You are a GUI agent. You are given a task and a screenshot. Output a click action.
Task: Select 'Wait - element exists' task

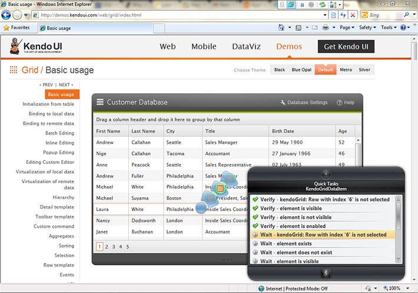(x=323, y=244)
